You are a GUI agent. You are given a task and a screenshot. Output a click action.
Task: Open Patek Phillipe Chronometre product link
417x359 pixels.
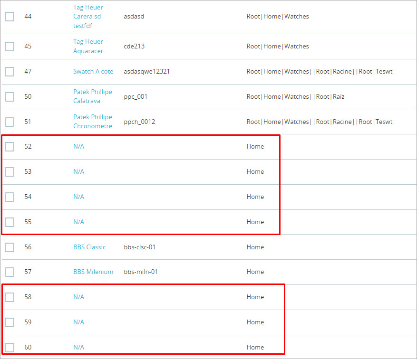(x=93, y=122)
